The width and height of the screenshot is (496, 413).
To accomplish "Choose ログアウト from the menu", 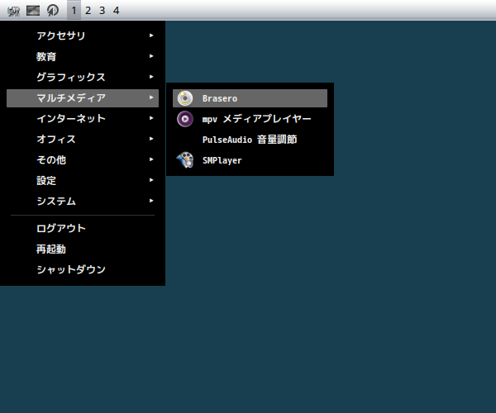I will tap(83, 228).
